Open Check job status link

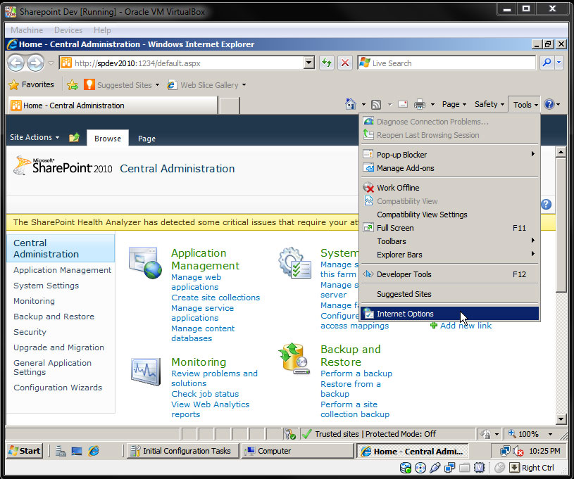click(x=205, y=394)
